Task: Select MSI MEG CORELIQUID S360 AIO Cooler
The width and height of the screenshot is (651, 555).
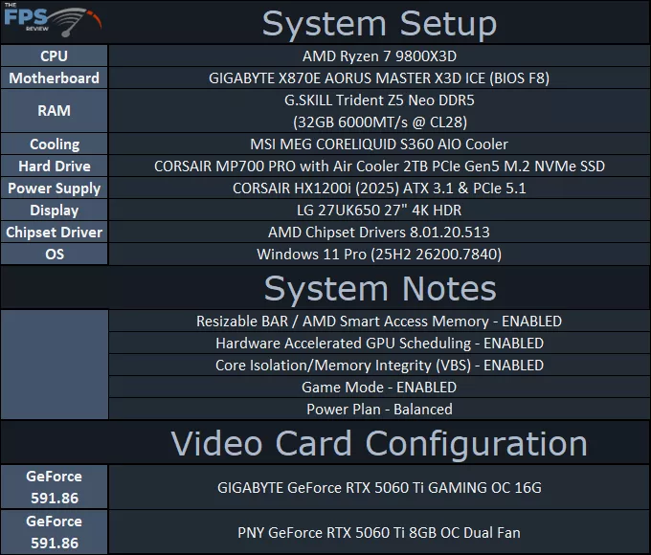Action: 379,144
